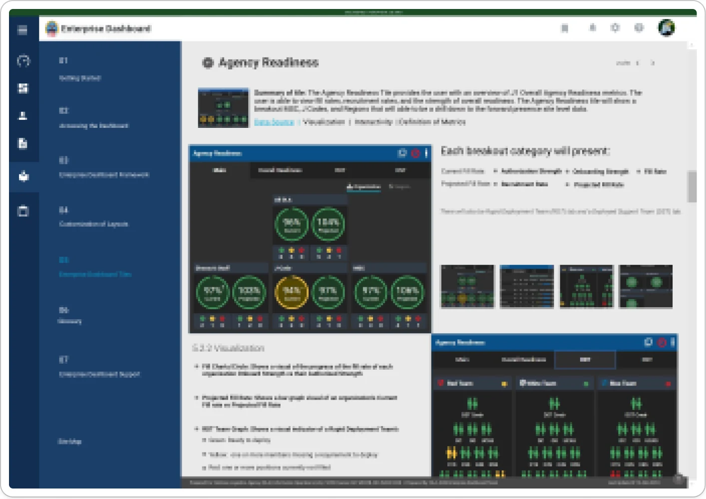The height and width of the screenshot is (499, 706).
Task: Follow the Data Source link
Action: [x=274, y=122]
